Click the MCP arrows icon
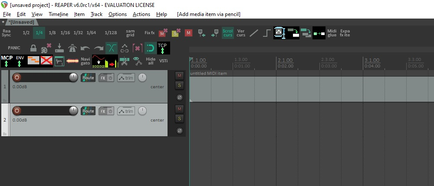This screenshot has width=434, height=186. point(7,61)
